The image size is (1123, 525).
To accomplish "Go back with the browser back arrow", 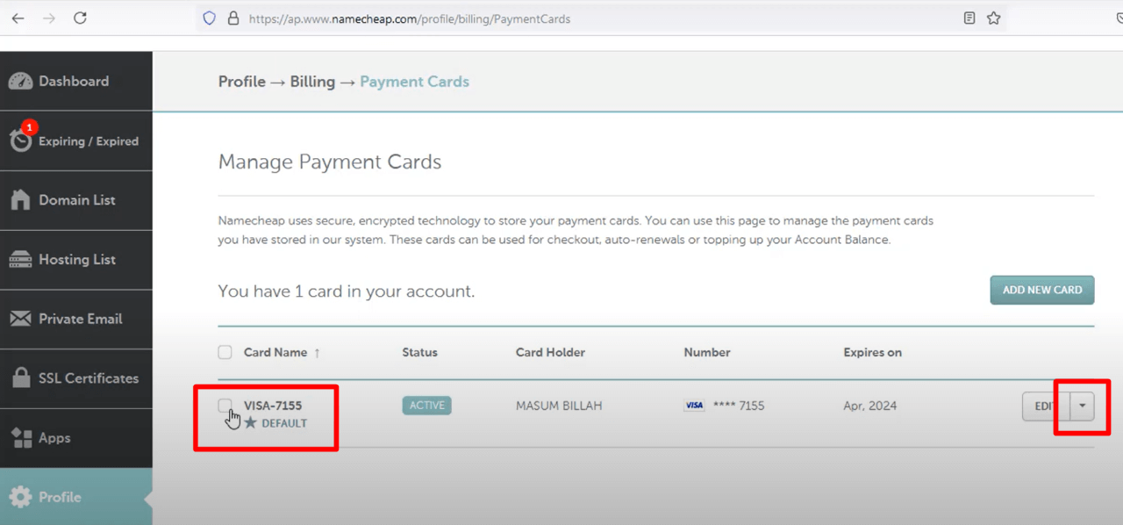I will pos(18,18).
